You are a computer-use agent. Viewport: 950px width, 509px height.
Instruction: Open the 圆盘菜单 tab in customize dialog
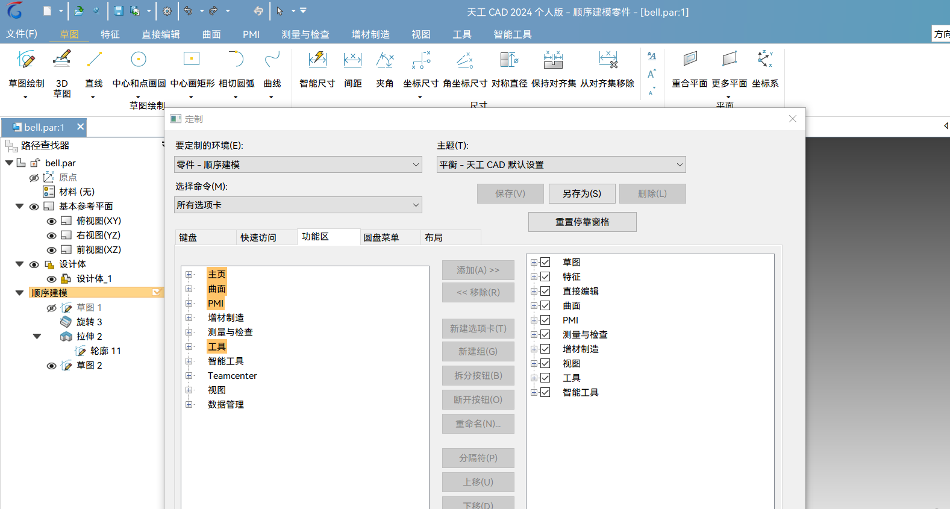390,237
